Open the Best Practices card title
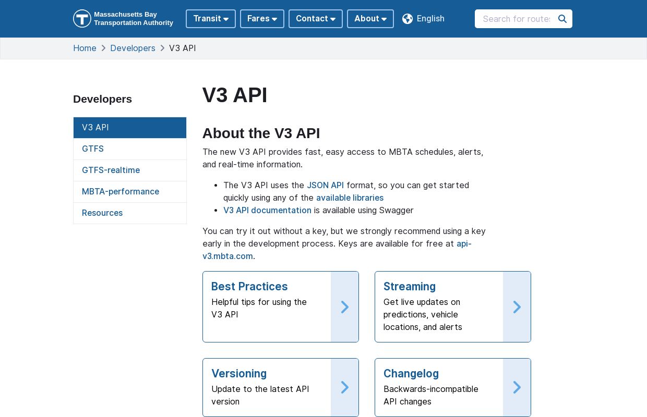 (x=249, y=287)
